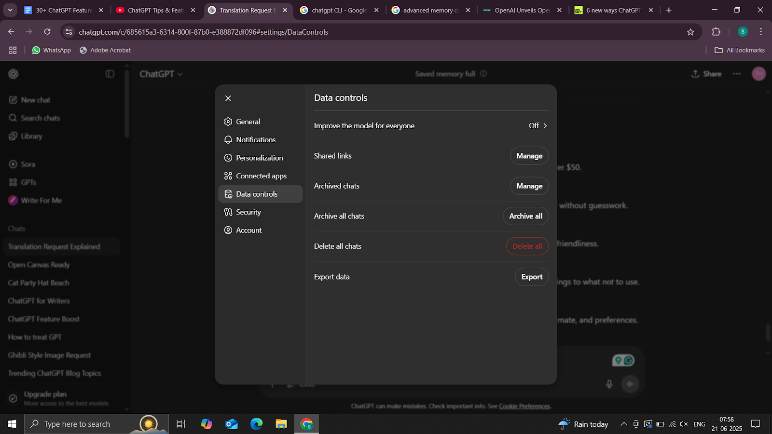This screenshot has width=772, height=434.
Task: Click the Share button in chat header
Action: (706, 74)
